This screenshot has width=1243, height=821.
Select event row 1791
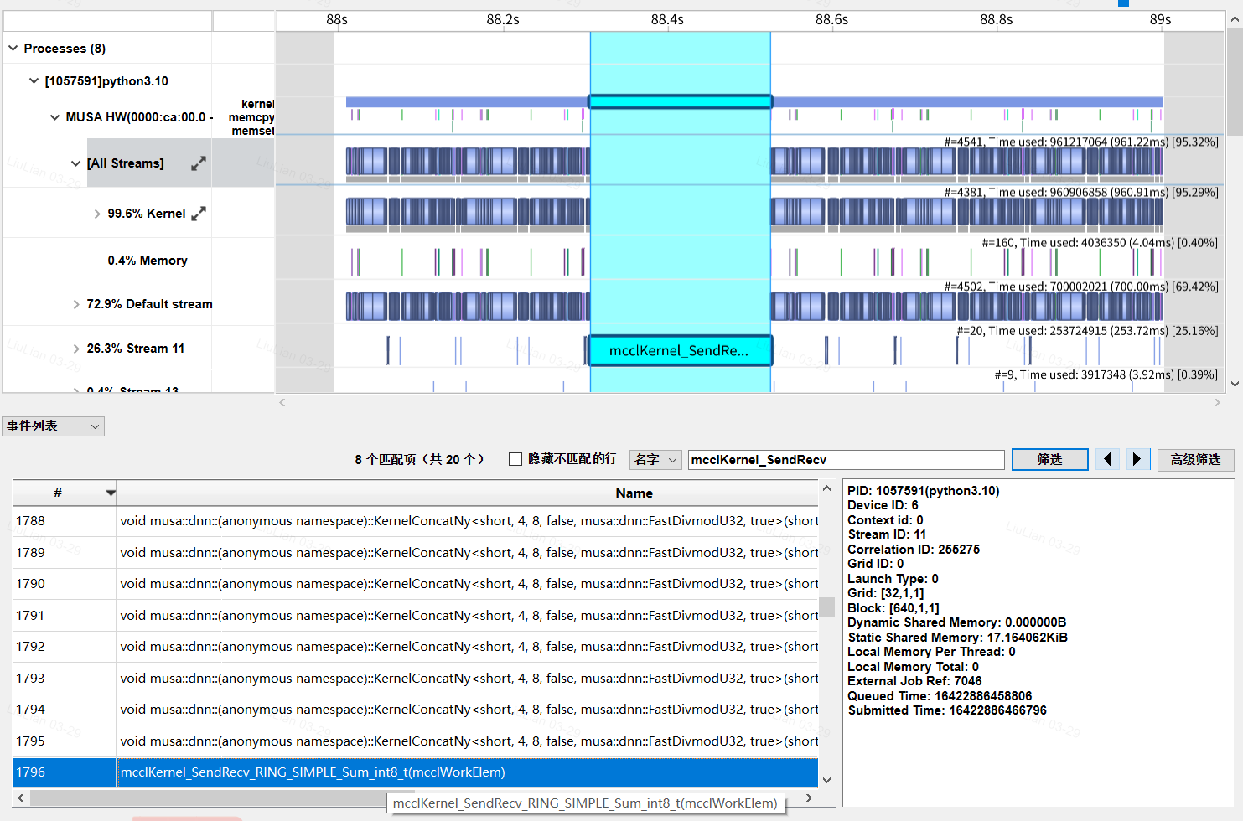pyautogui.click(x=415, y=616)
